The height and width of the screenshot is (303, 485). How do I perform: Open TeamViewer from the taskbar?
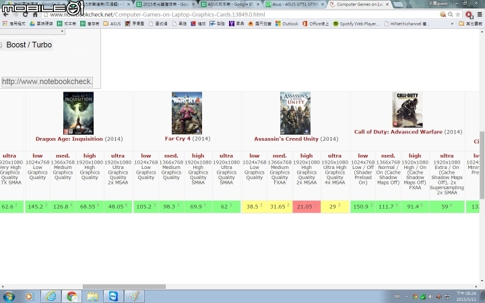click(113, 296)
